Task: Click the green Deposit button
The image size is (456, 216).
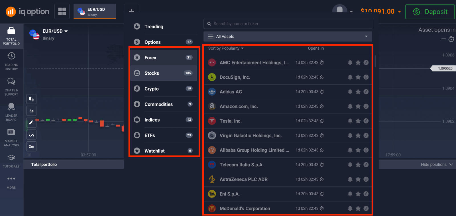Action: pyautogui.click(x=430, y=12)
